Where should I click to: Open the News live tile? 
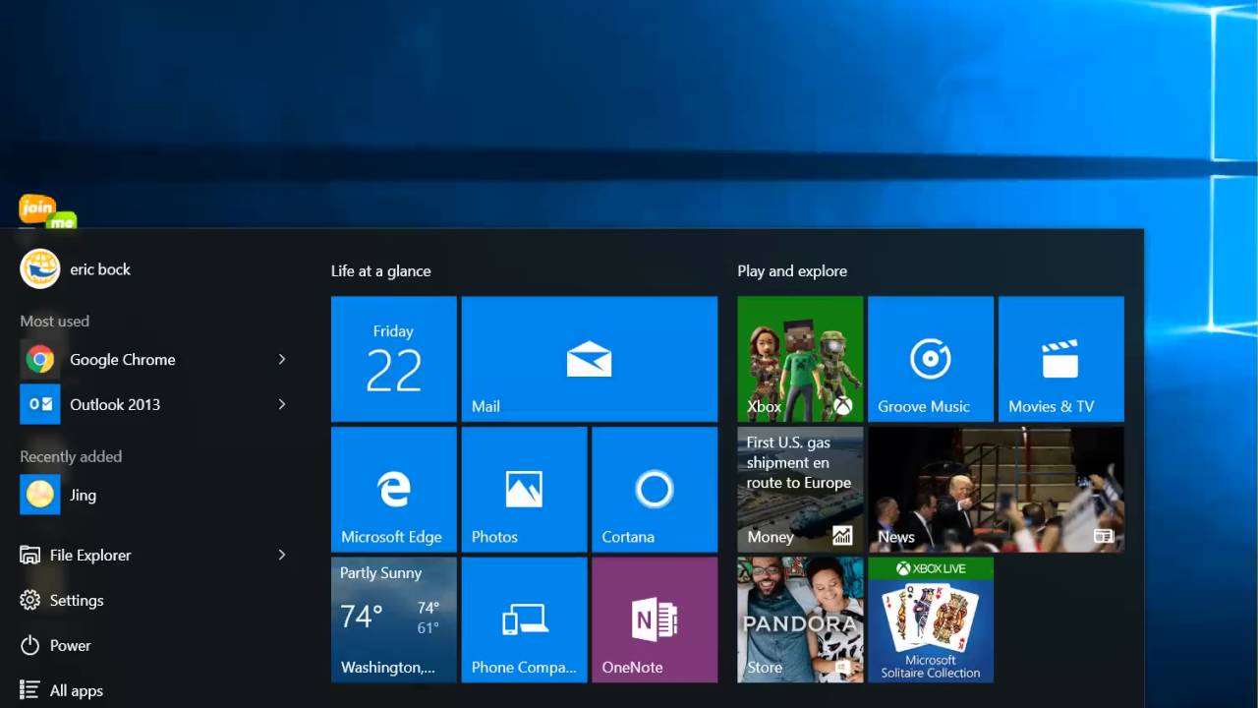(x=997, y=489)
